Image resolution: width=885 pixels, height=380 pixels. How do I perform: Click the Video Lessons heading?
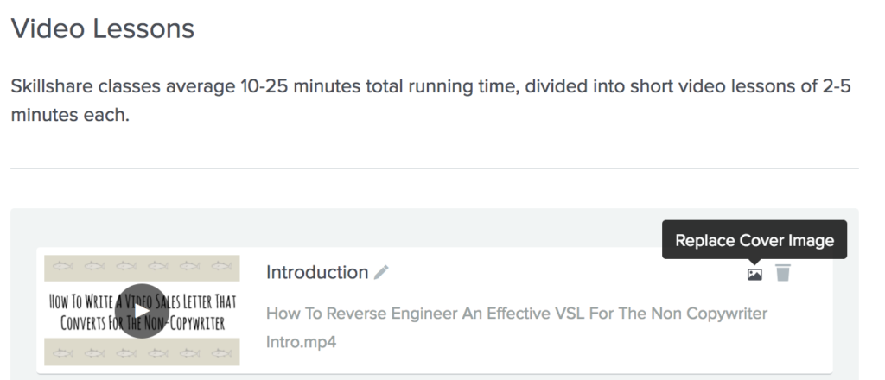(x=102, y=29)
